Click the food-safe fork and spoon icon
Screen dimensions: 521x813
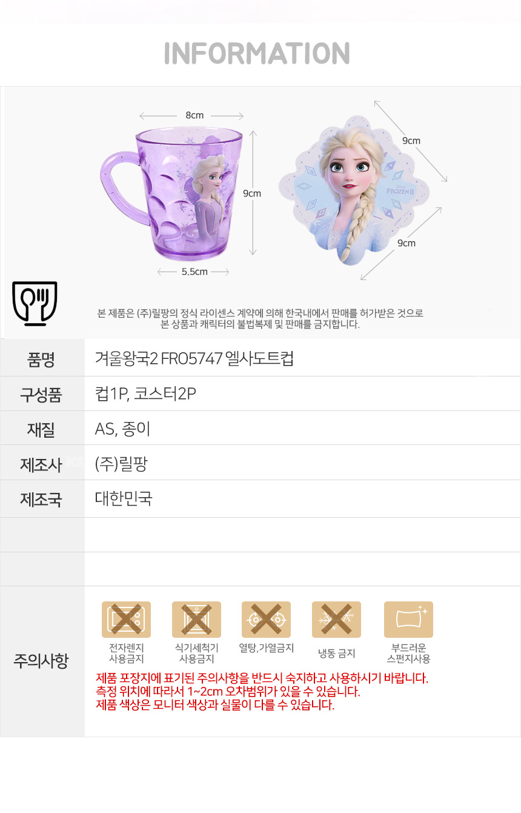35,304
